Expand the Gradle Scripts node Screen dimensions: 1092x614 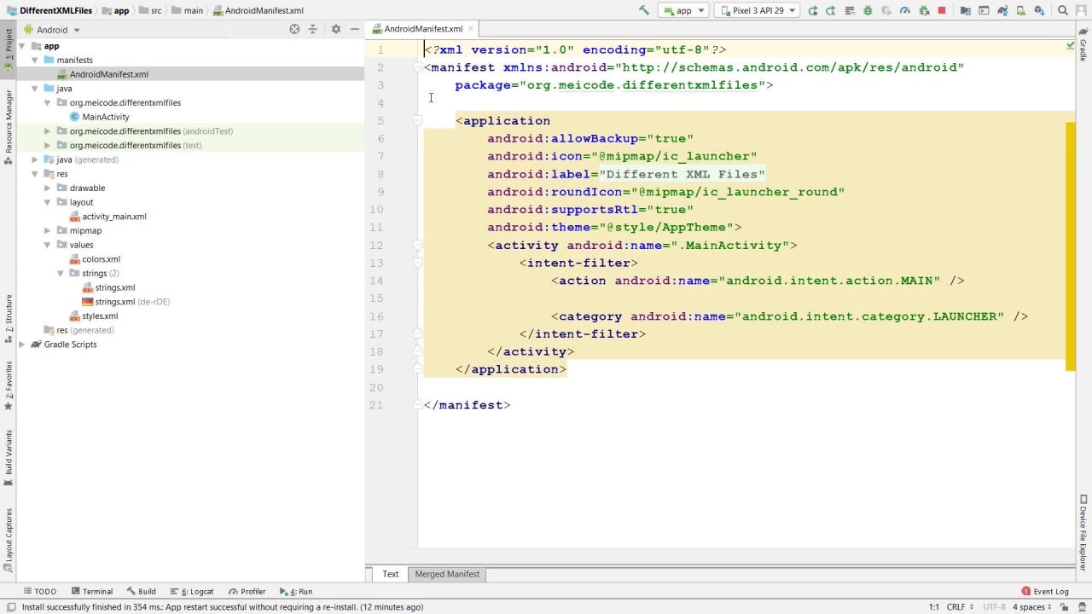[x=22, y=345]
